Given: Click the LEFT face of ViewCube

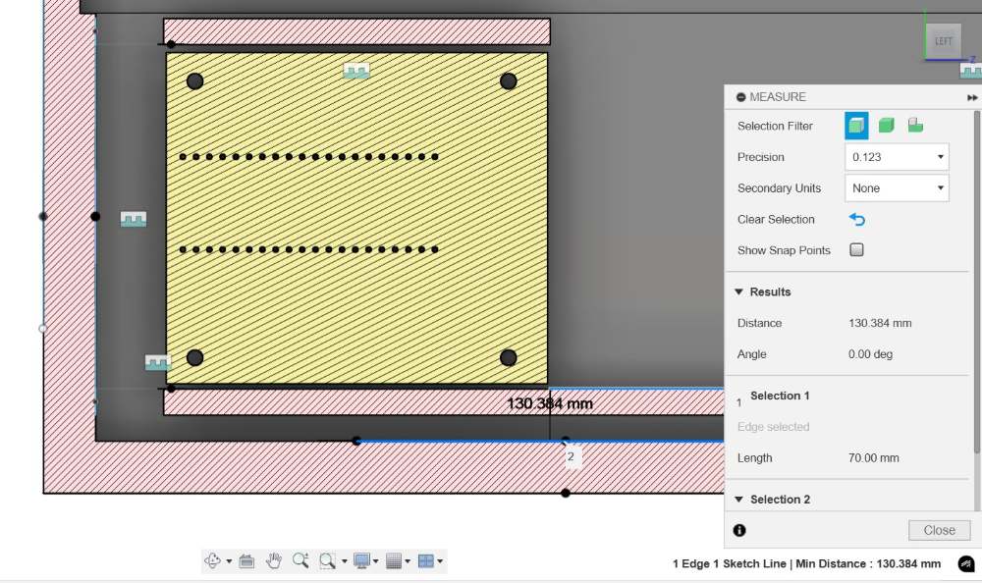Looking at the screenshot, I should [943, 41].
